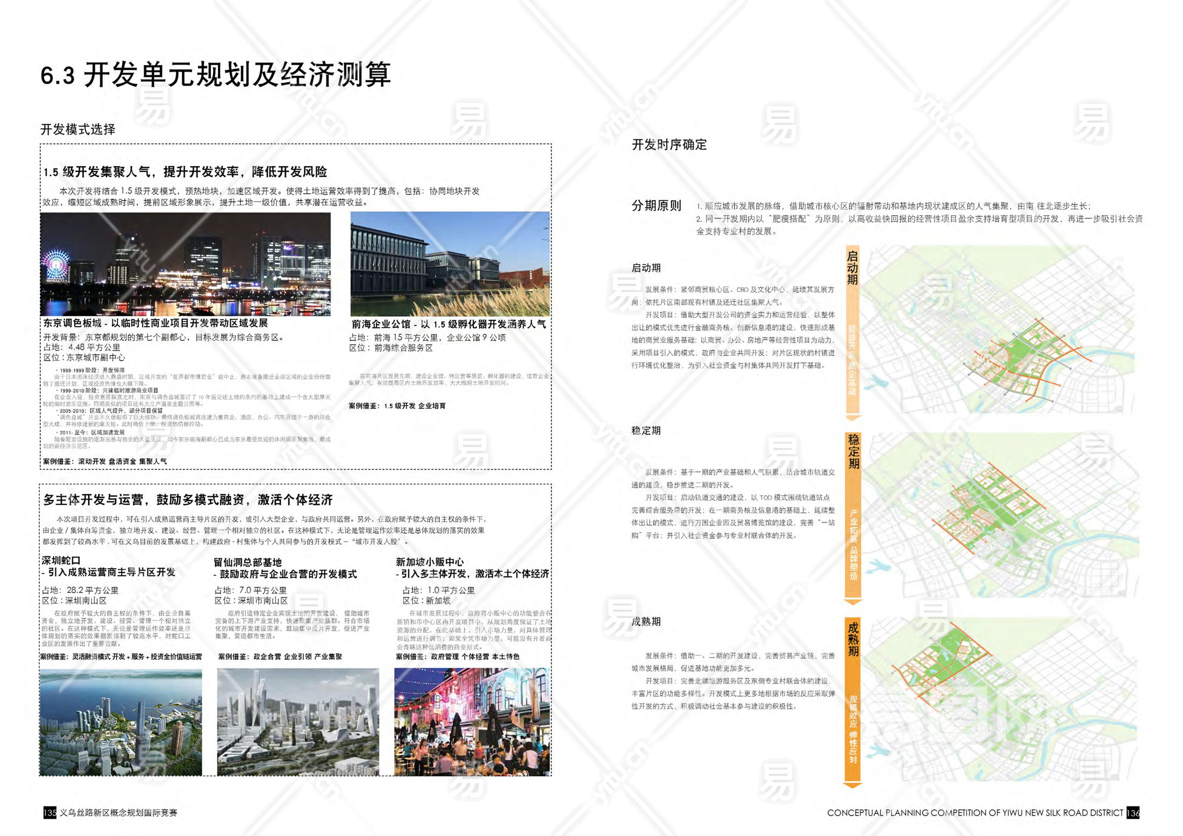The width and height of the screenshot is (1183, 836).
Task: Click the Shenzhen Shekou aerial rendering
Action: (121, 722)
